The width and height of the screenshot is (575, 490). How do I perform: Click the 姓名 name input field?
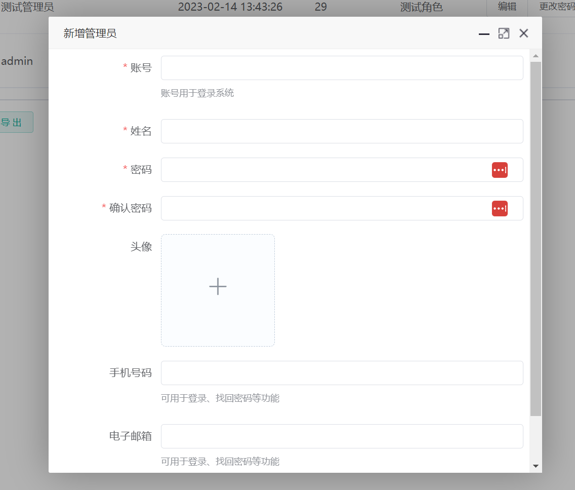pyautogui.click(x=342, y=131)
